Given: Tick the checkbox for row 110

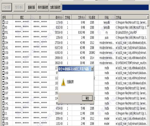Looking at the screenshot, I should pyautogui.click(x=3, y=63).
